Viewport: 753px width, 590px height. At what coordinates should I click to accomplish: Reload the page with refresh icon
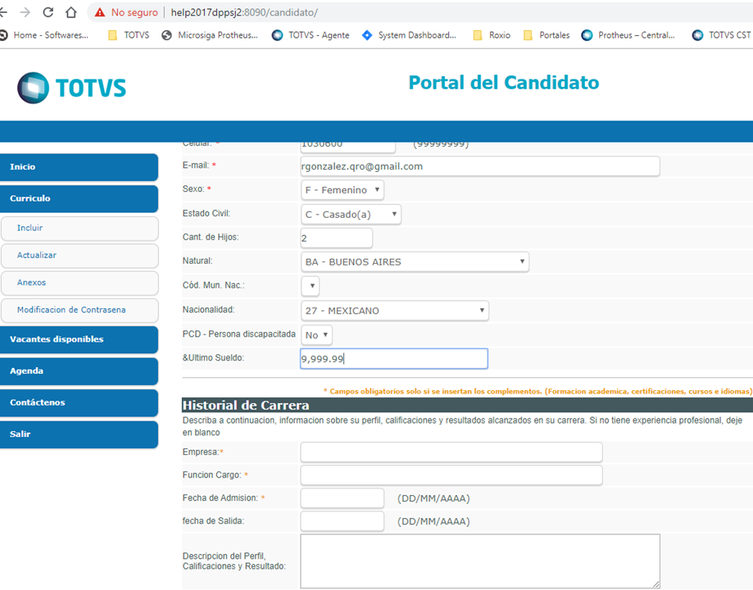click(48, 12)
